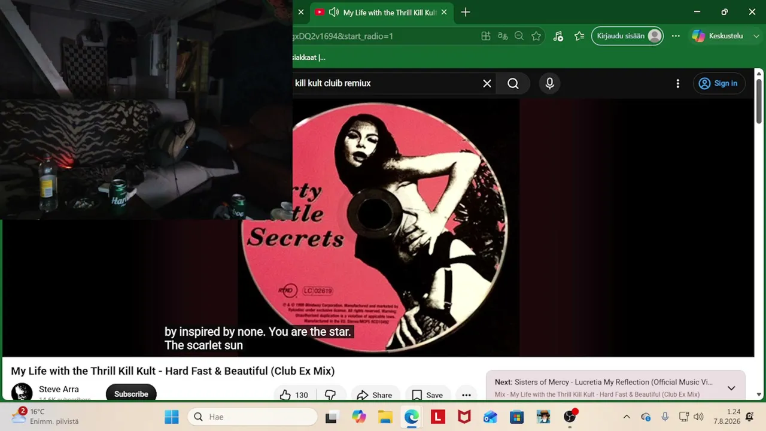Close the partly hidden tab left of the YouTube tab
This screenshot has width=766, height=431.
coord(301,12)
